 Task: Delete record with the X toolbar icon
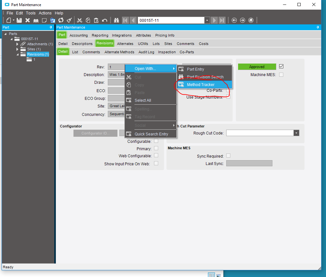[28, 20]
